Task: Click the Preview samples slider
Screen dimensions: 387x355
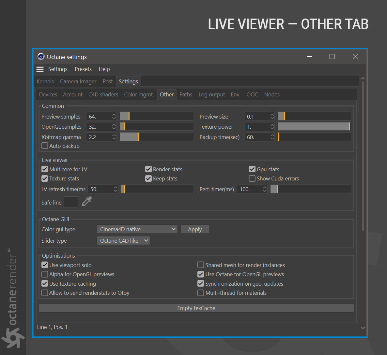Action: click(157, 116)
